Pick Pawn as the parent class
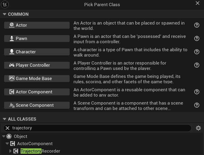 (37, 38)
